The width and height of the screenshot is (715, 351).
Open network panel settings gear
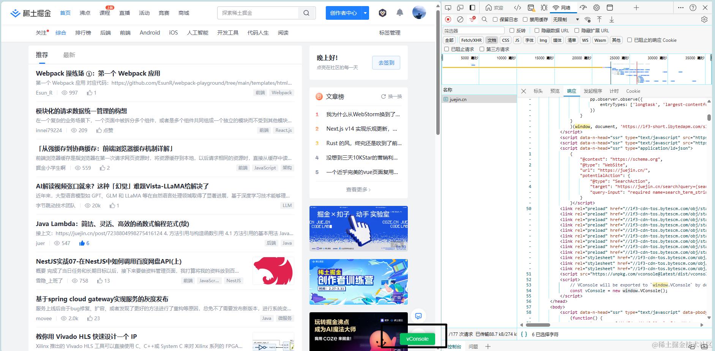[704, 19]
